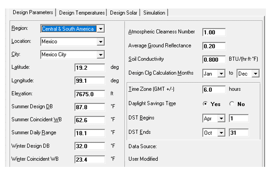The height and width of the screenshot is (175, 270).
Task: Go to the Simulation tab
Action: tap(154, 13)
